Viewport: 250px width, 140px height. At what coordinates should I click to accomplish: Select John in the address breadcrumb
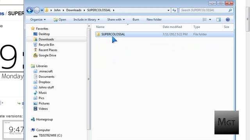click(x=57, y=10)
